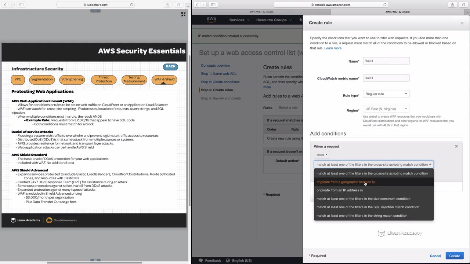The width and height of the screenshot is (470, 264).
Task: Open the 'Select a rule' dropdown
Action: (x=289, y=108)
